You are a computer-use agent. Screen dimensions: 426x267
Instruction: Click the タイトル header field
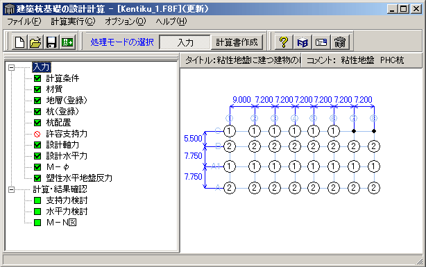pos(241,60)
